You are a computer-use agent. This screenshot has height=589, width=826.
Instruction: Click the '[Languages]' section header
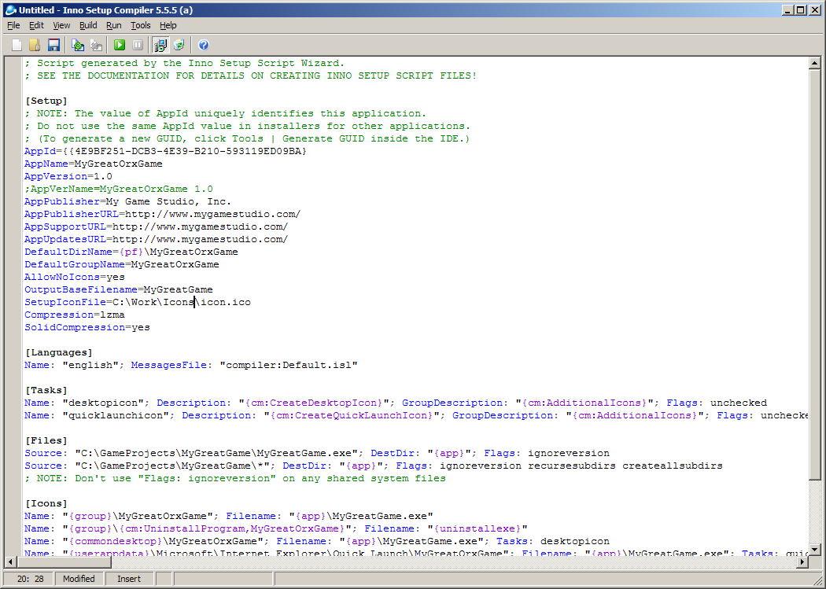[x=59, y=352]
